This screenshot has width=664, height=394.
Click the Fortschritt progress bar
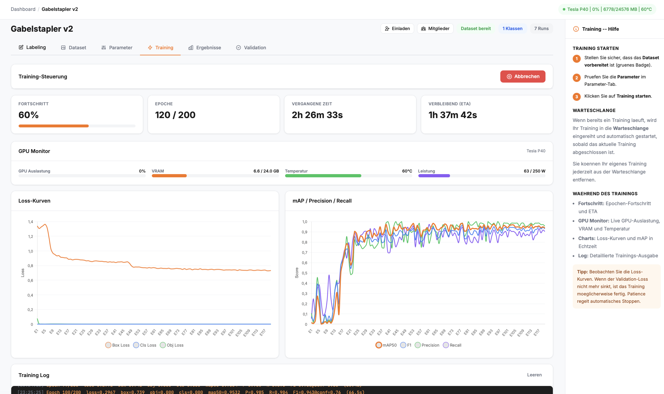(77, 126)
